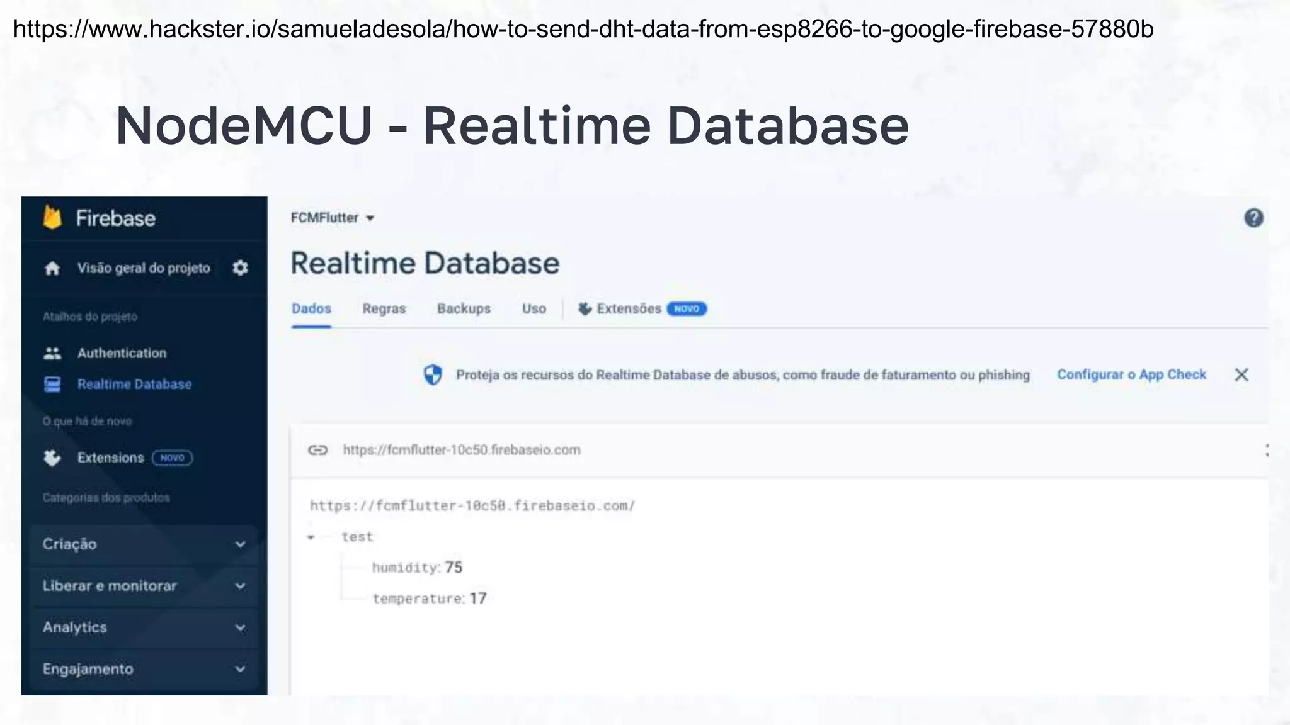Click the App Check shield icon
Viewport: 1290px width, 725px height.
(433, 374)
